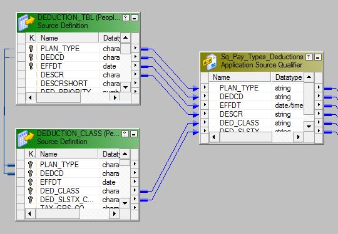Click PLAN_TYPE key icon in DEDUCTION_CLASS

[30, 165]
